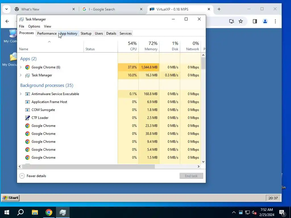Open Chrome's three-dot menu

pyautogui.click(x=275, y=21)
